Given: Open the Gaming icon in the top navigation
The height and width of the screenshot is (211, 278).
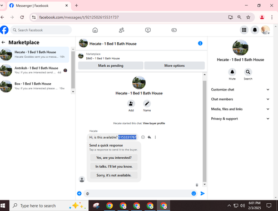Looking at the screenshot, I should click(x=174, y=30).
